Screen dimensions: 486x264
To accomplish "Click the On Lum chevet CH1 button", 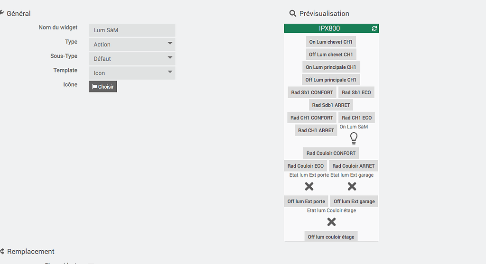I will (331, 42).
